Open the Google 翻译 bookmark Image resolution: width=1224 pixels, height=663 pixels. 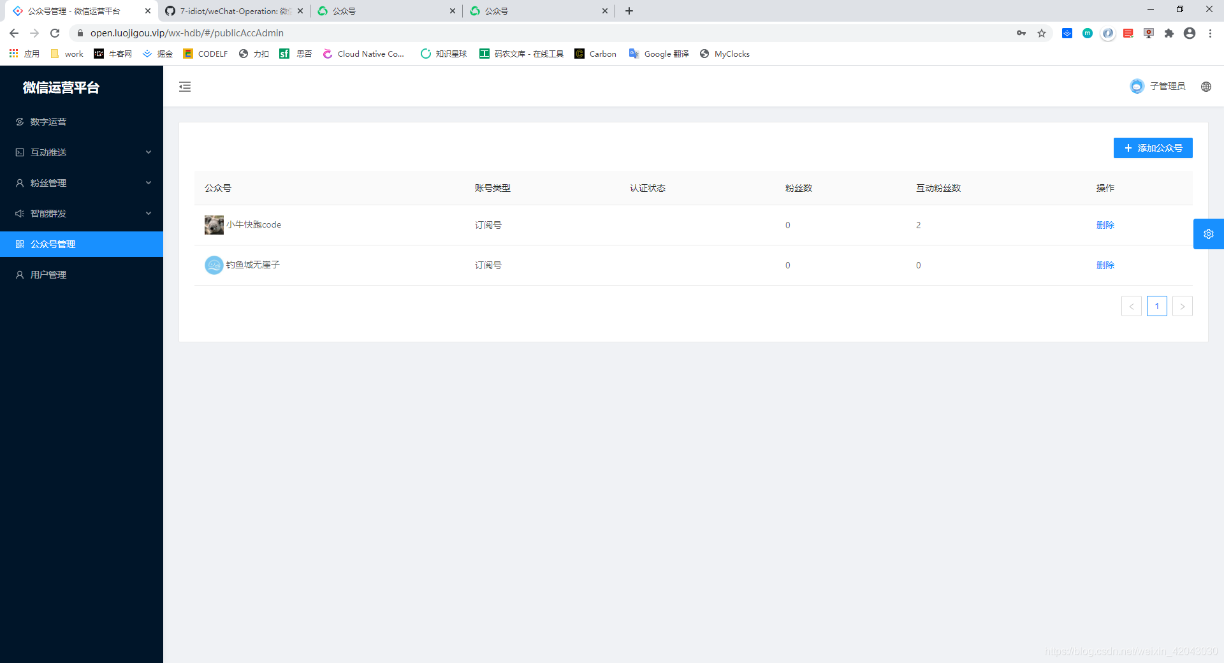click(659, 54)
